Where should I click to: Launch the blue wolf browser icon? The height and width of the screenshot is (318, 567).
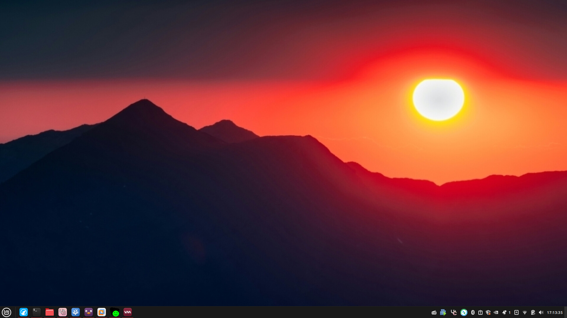pyautogui.click(x=24, y=312)
